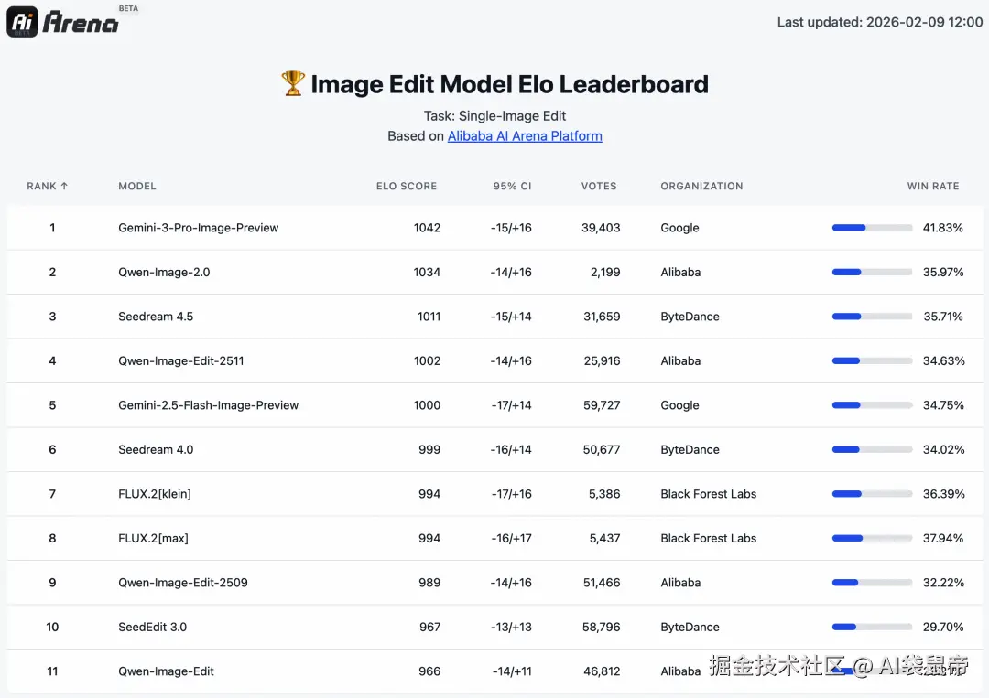Viewport: 989px width, 698px height.
Task: Click the trophy icon beside leaderboard title
Action: click(x=292, y=84)
